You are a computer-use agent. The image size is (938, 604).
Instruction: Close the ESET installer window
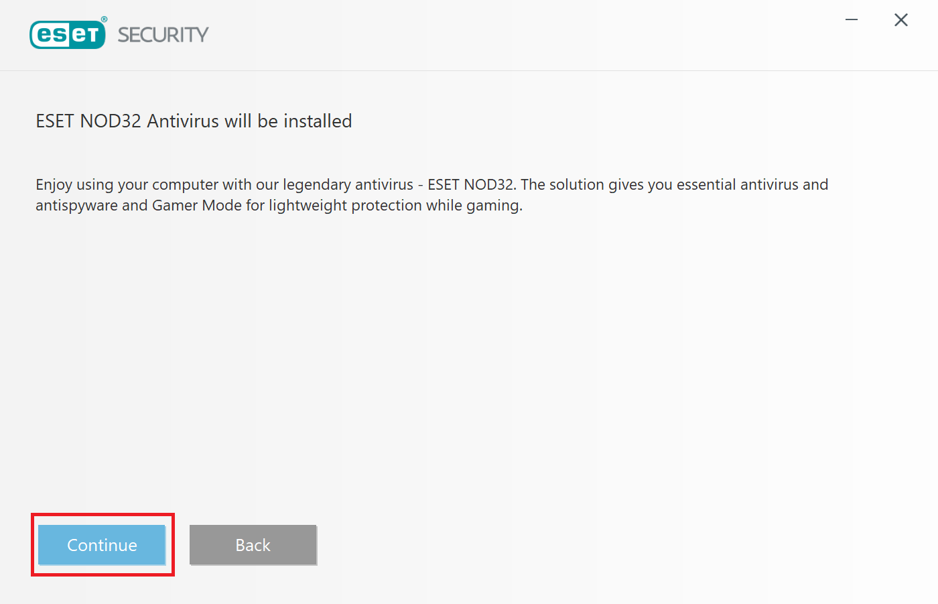point(901,20)
